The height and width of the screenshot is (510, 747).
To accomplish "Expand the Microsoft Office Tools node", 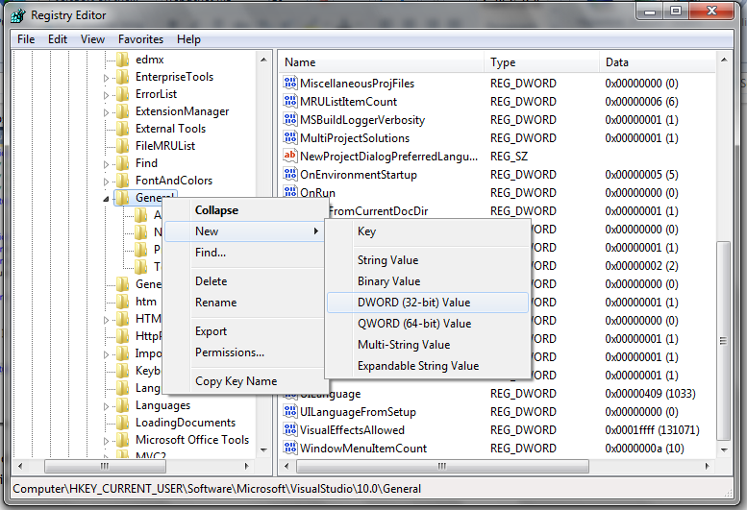I will 107,441.
